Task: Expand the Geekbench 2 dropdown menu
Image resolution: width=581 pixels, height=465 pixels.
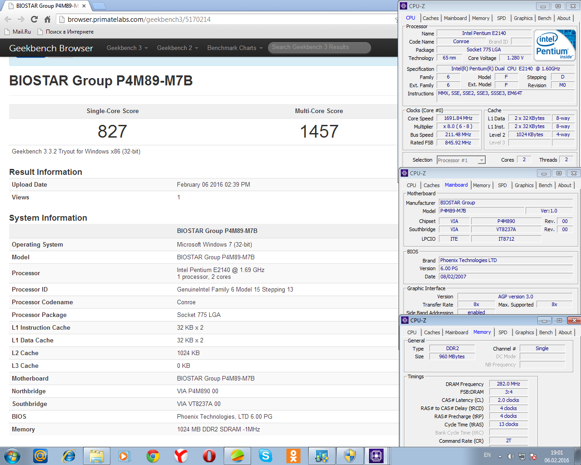Action: [177, 48]
